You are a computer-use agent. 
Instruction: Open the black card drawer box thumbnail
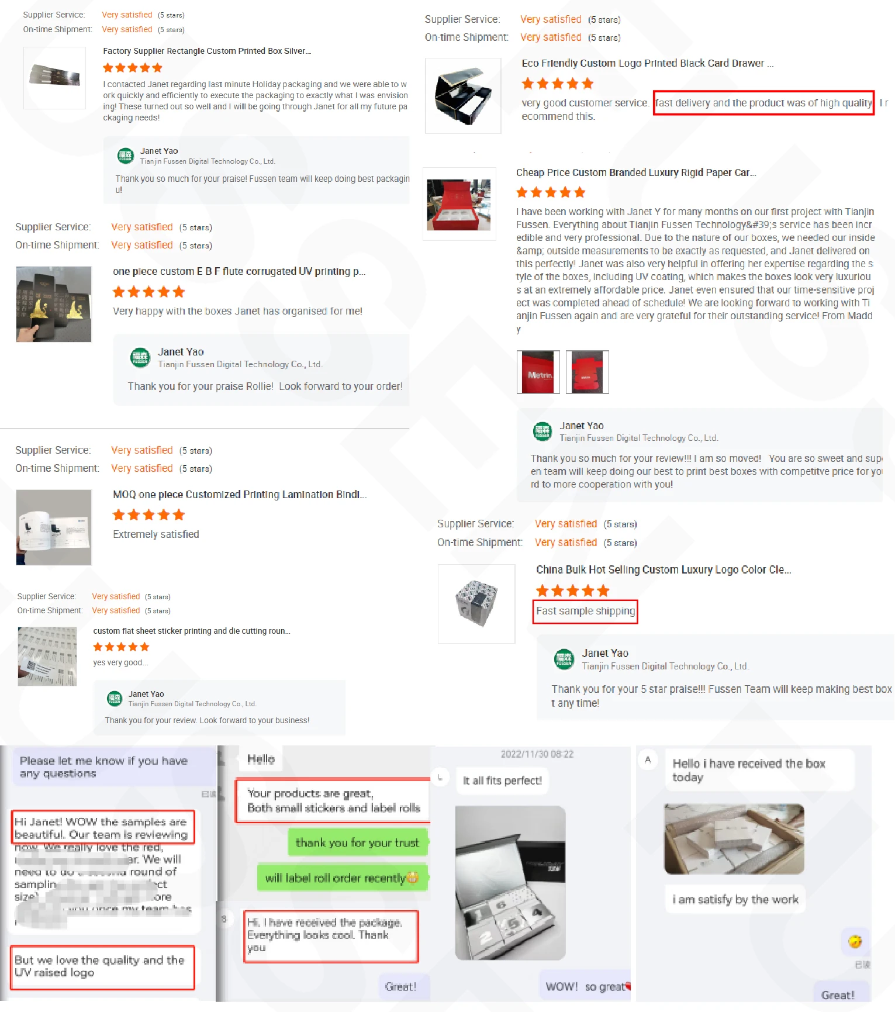[x=463, y=96]
